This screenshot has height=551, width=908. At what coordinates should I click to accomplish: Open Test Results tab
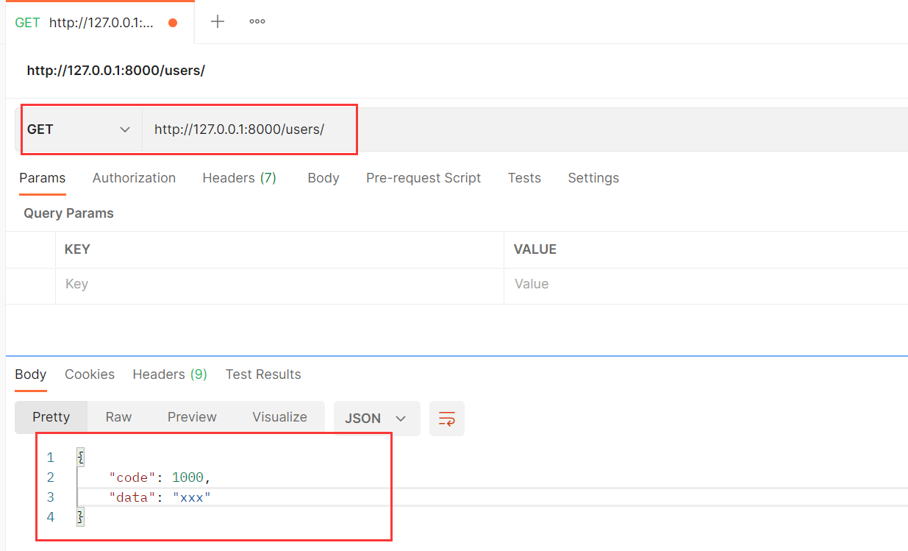[x=263, y=374]
